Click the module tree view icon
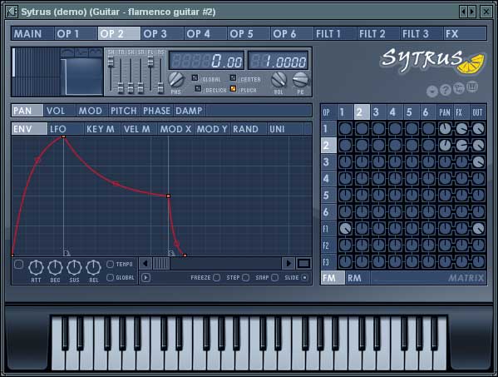The width and height of the screenshot is (498, 377). [x=459, y=89]
